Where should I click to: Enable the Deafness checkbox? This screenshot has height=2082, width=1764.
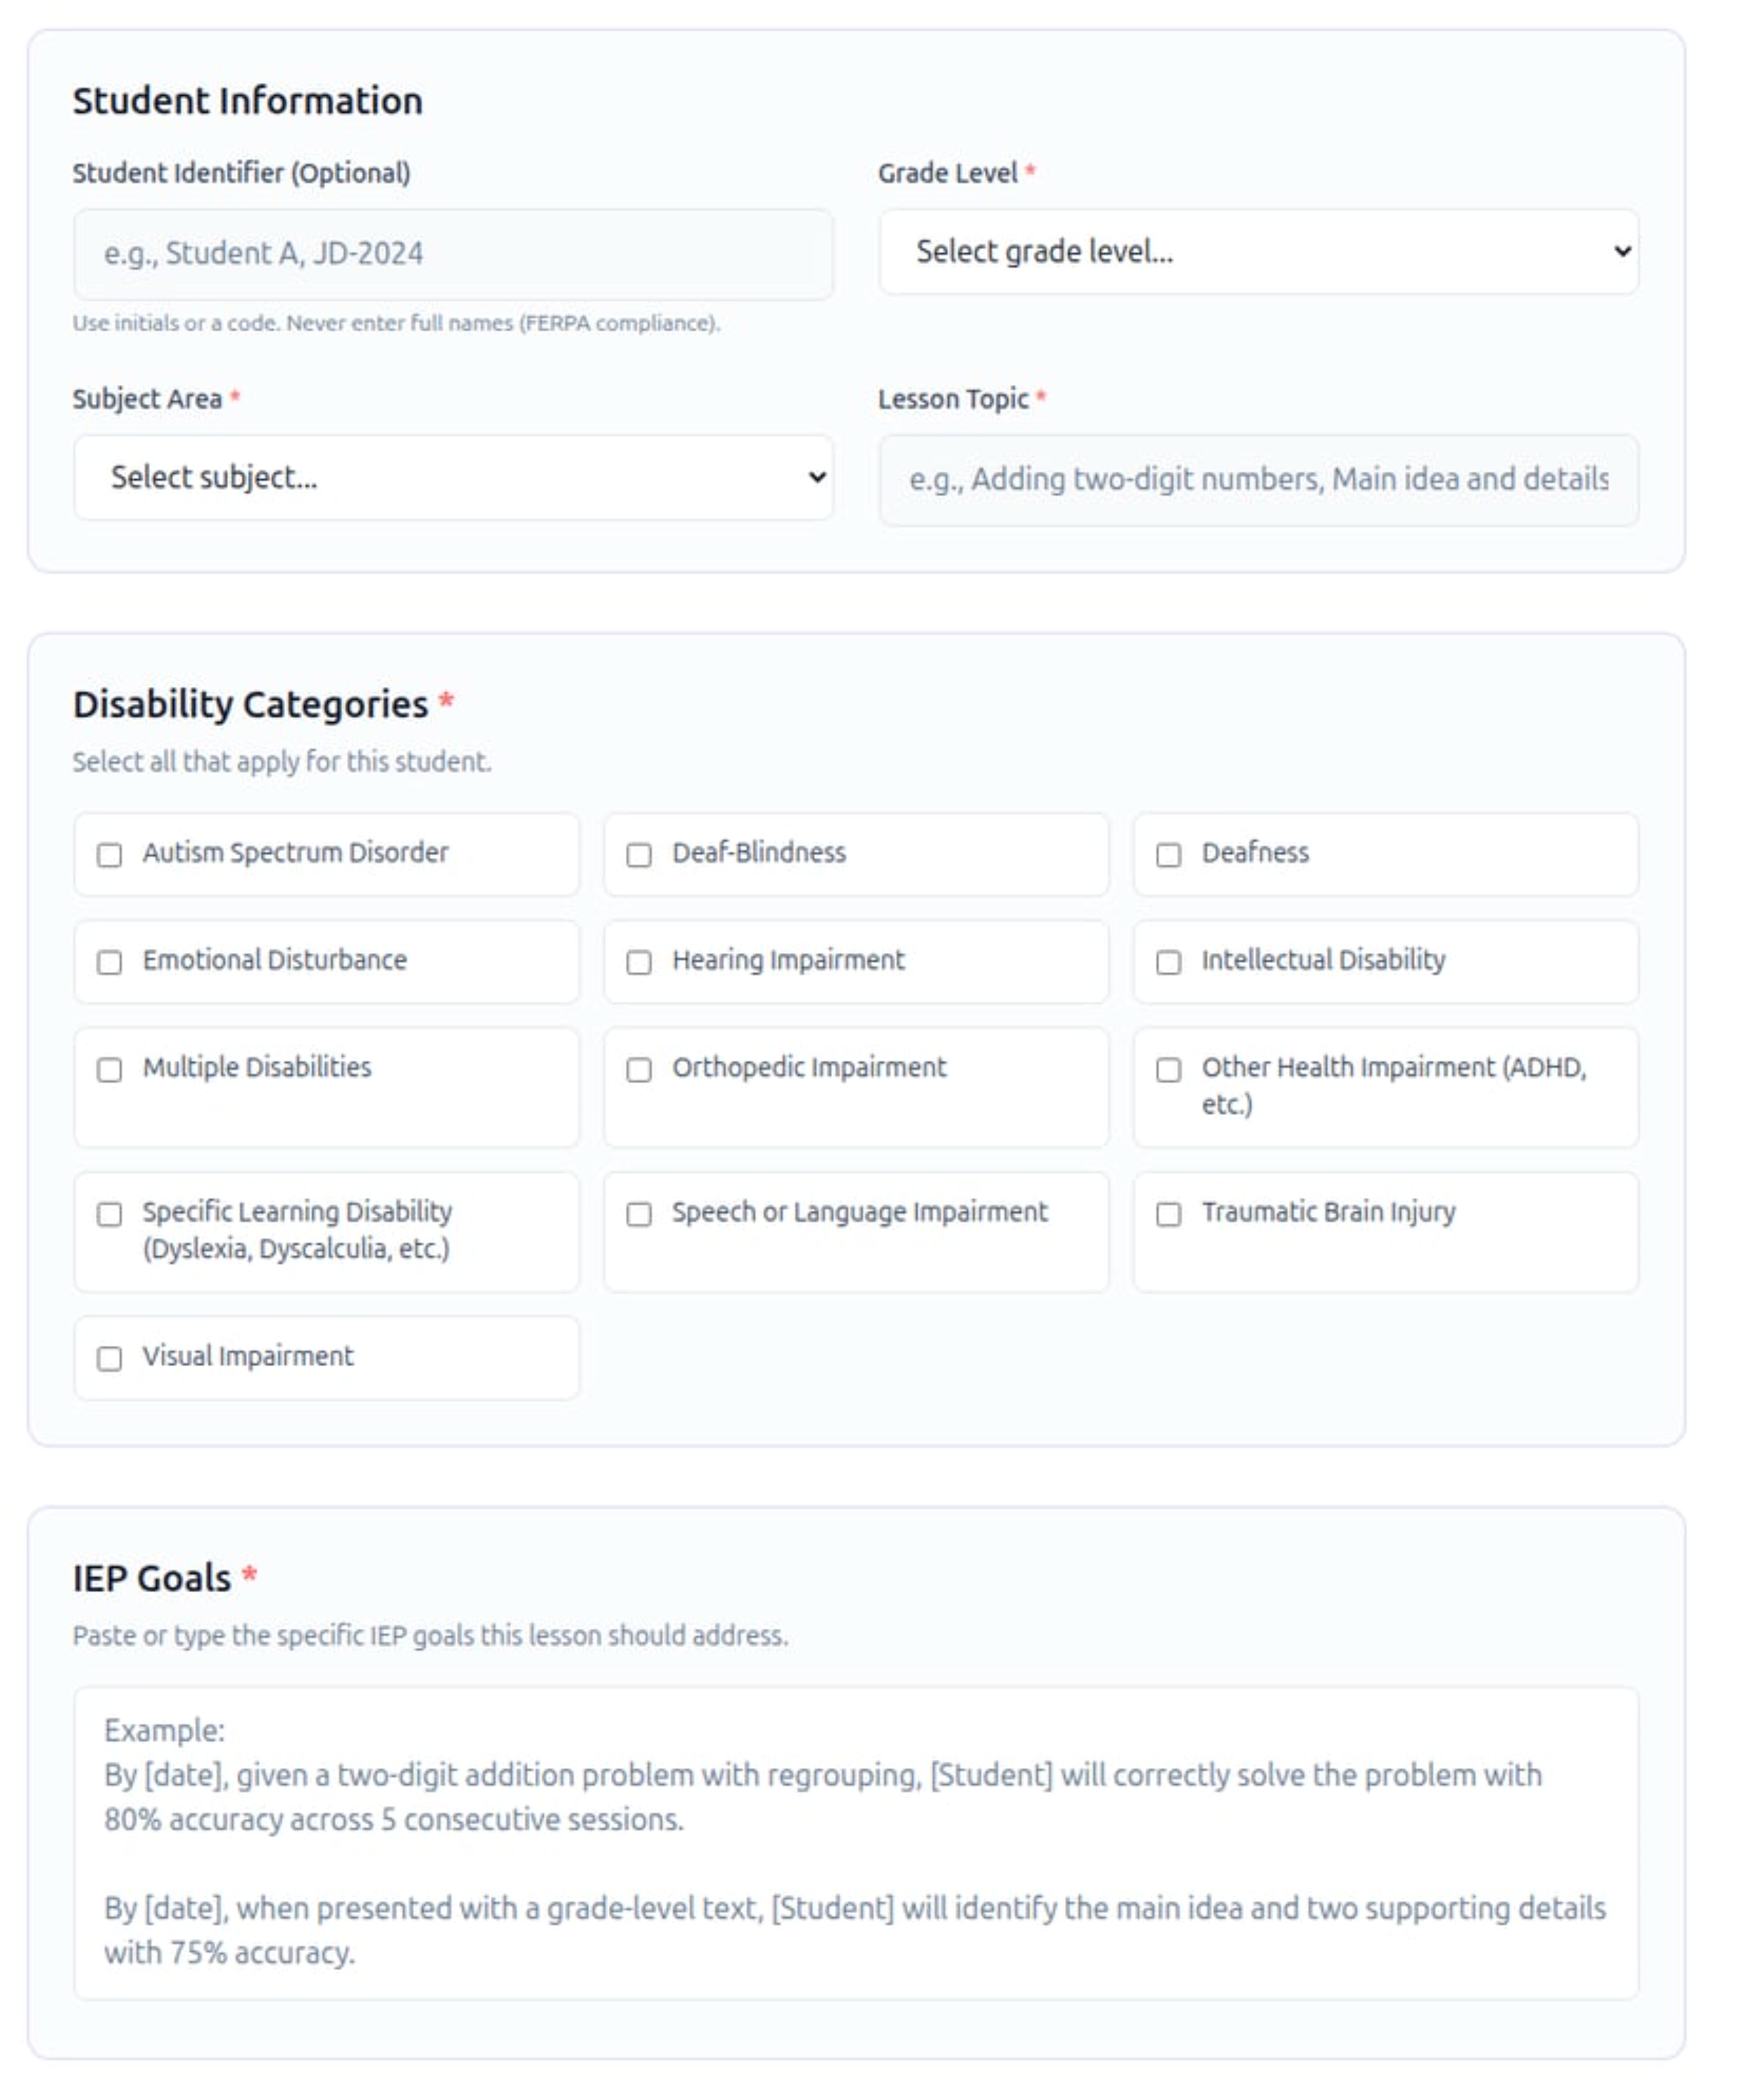(x=1168, y=855)
